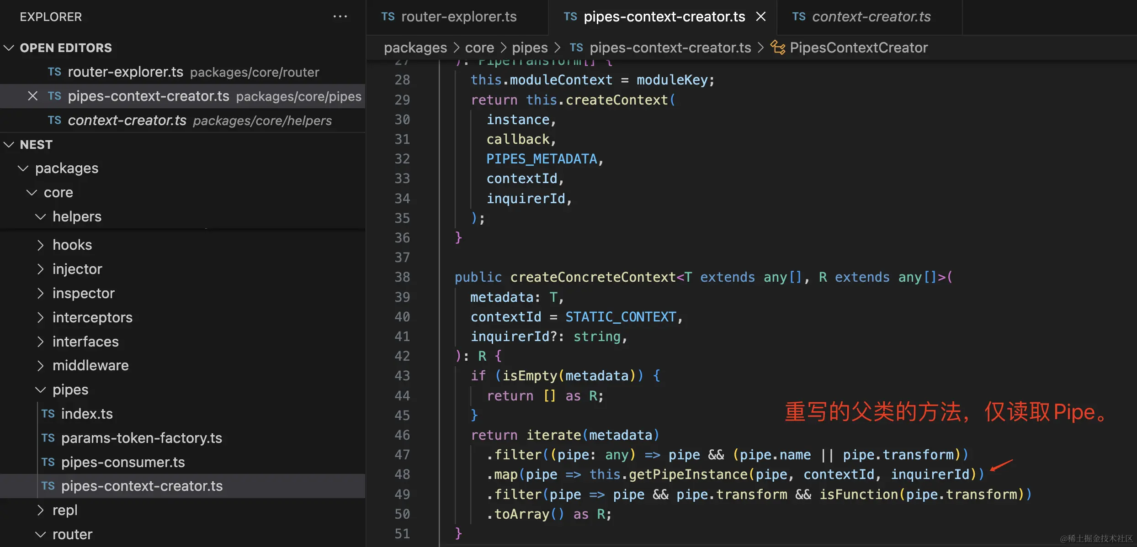The image size is (1137, 547).
Task: Open params-token-factory.ts file
Action: tap(183, 438)
